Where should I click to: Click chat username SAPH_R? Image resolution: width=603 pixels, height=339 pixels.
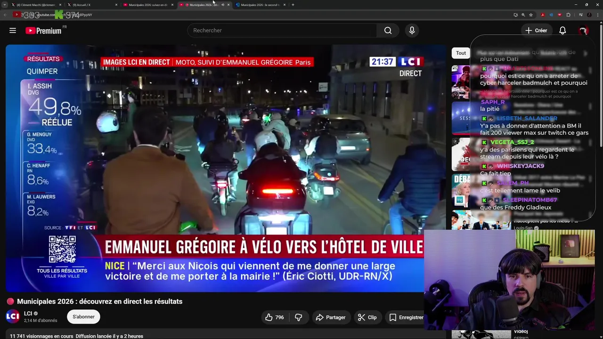point(492,102)
